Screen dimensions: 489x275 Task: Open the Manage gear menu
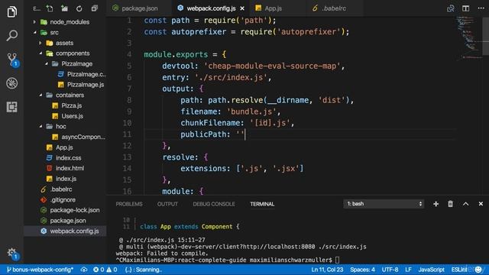(x=12, y=253)
